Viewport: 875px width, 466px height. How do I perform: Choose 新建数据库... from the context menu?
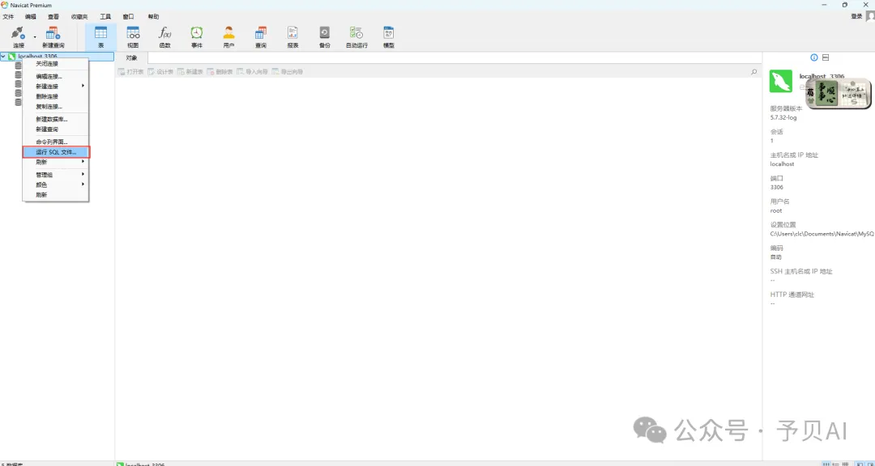(x=55, y=119)
